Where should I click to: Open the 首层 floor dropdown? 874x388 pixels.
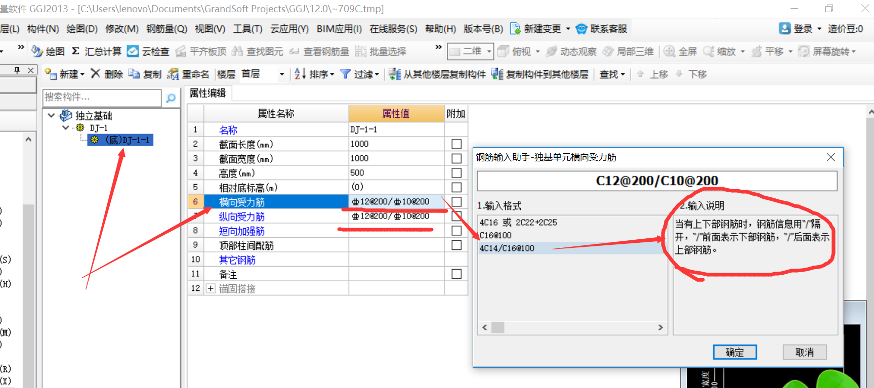[282, 74]
